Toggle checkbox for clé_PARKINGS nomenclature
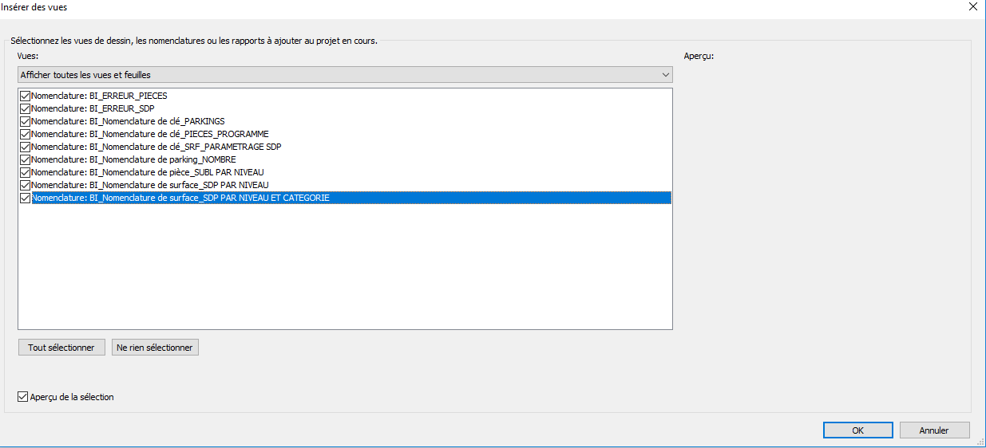Screen dimensions: 986x448 [x=26, y=121]
